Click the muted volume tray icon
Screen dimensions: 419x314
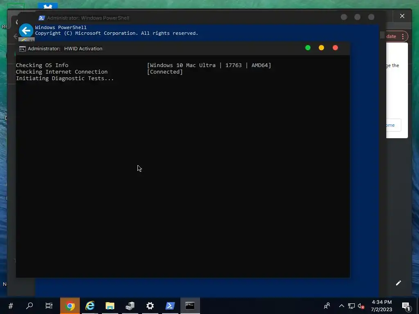click(361, 306)
